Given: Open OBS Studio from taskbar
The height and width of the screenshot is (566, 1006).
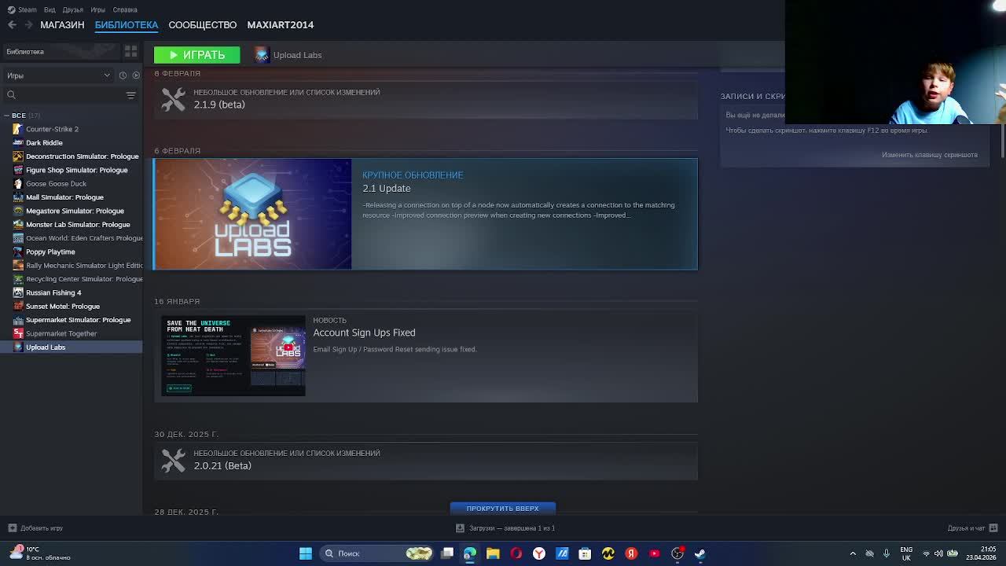Looking at the screenshot, I should point(677,553).
